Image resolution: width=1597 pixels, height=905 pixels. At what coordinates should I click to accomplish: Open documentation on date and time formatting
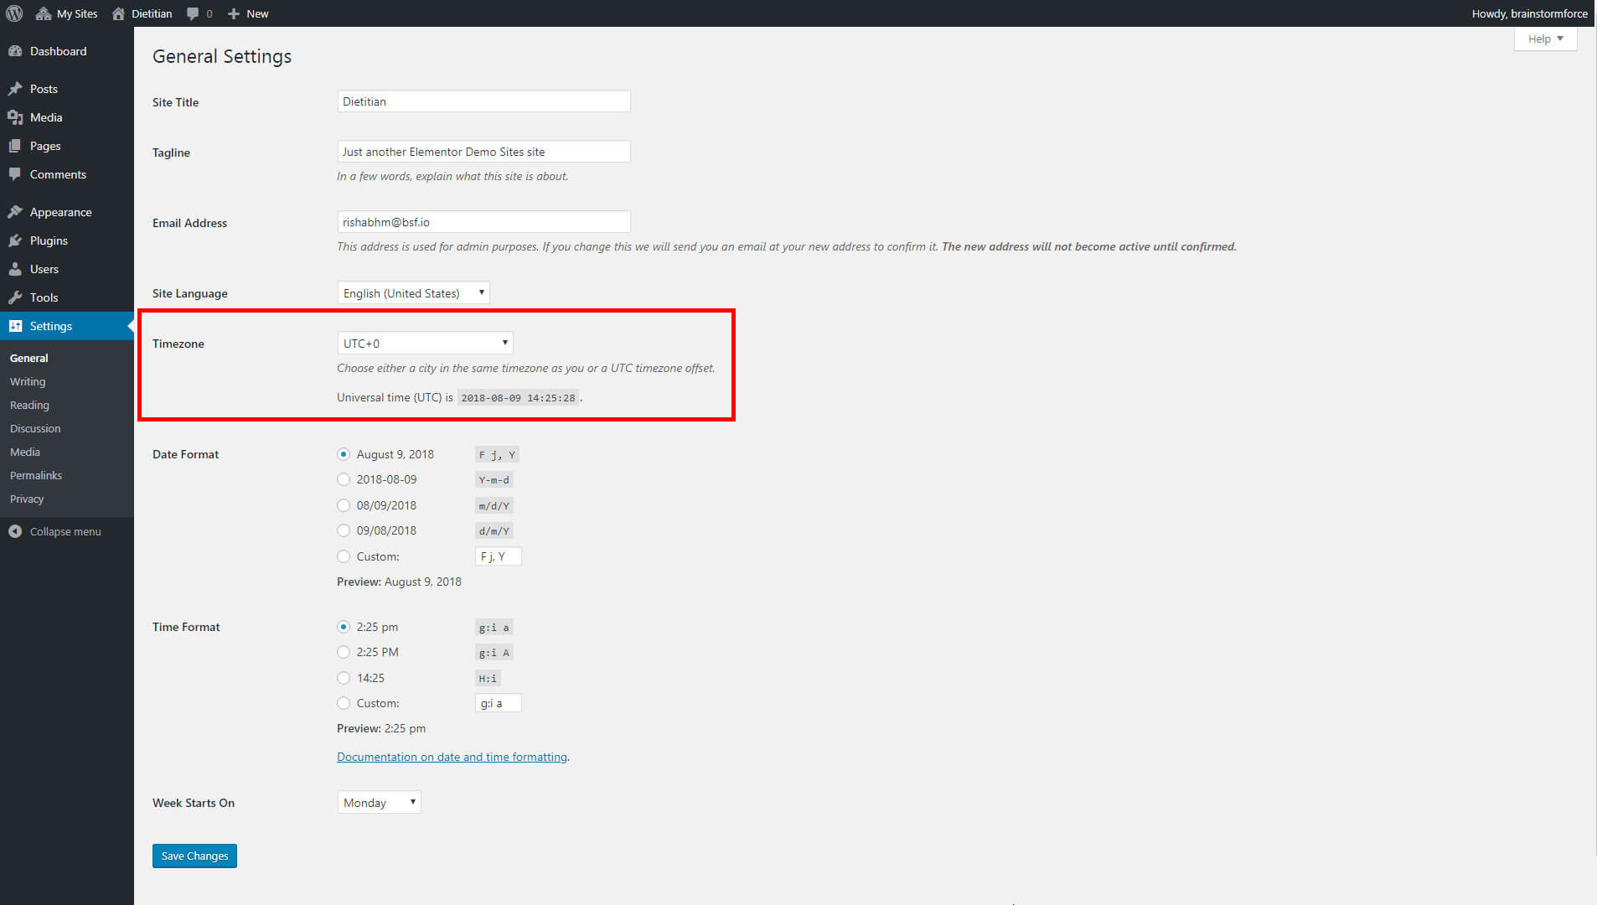(452, 756)
